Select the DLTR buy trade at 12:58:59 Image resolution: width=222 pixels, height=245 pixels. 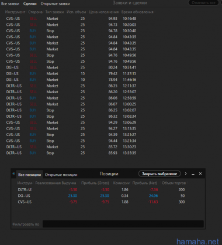click(x=71, y=98)
